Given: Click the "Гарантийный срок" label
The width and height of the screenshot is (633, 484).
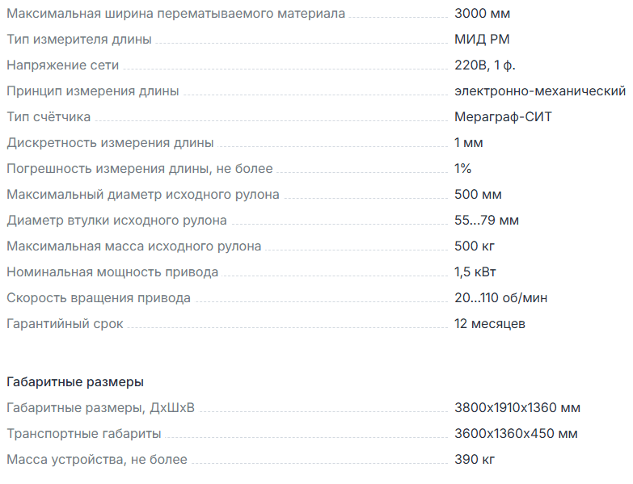Looking at the screenshot, I should click(65, 324).
